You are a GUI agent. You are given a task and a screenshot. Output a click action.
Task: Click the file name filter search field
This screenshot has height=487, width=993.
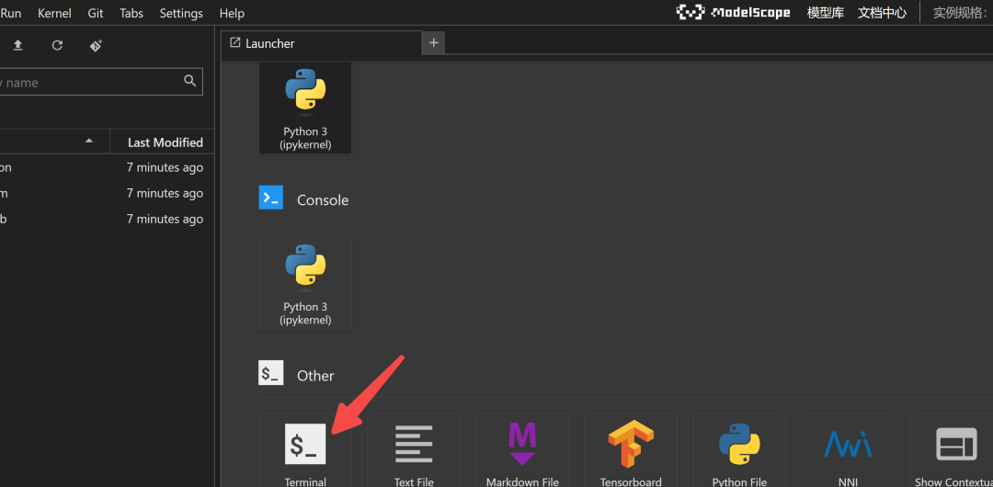pos(92,82)
